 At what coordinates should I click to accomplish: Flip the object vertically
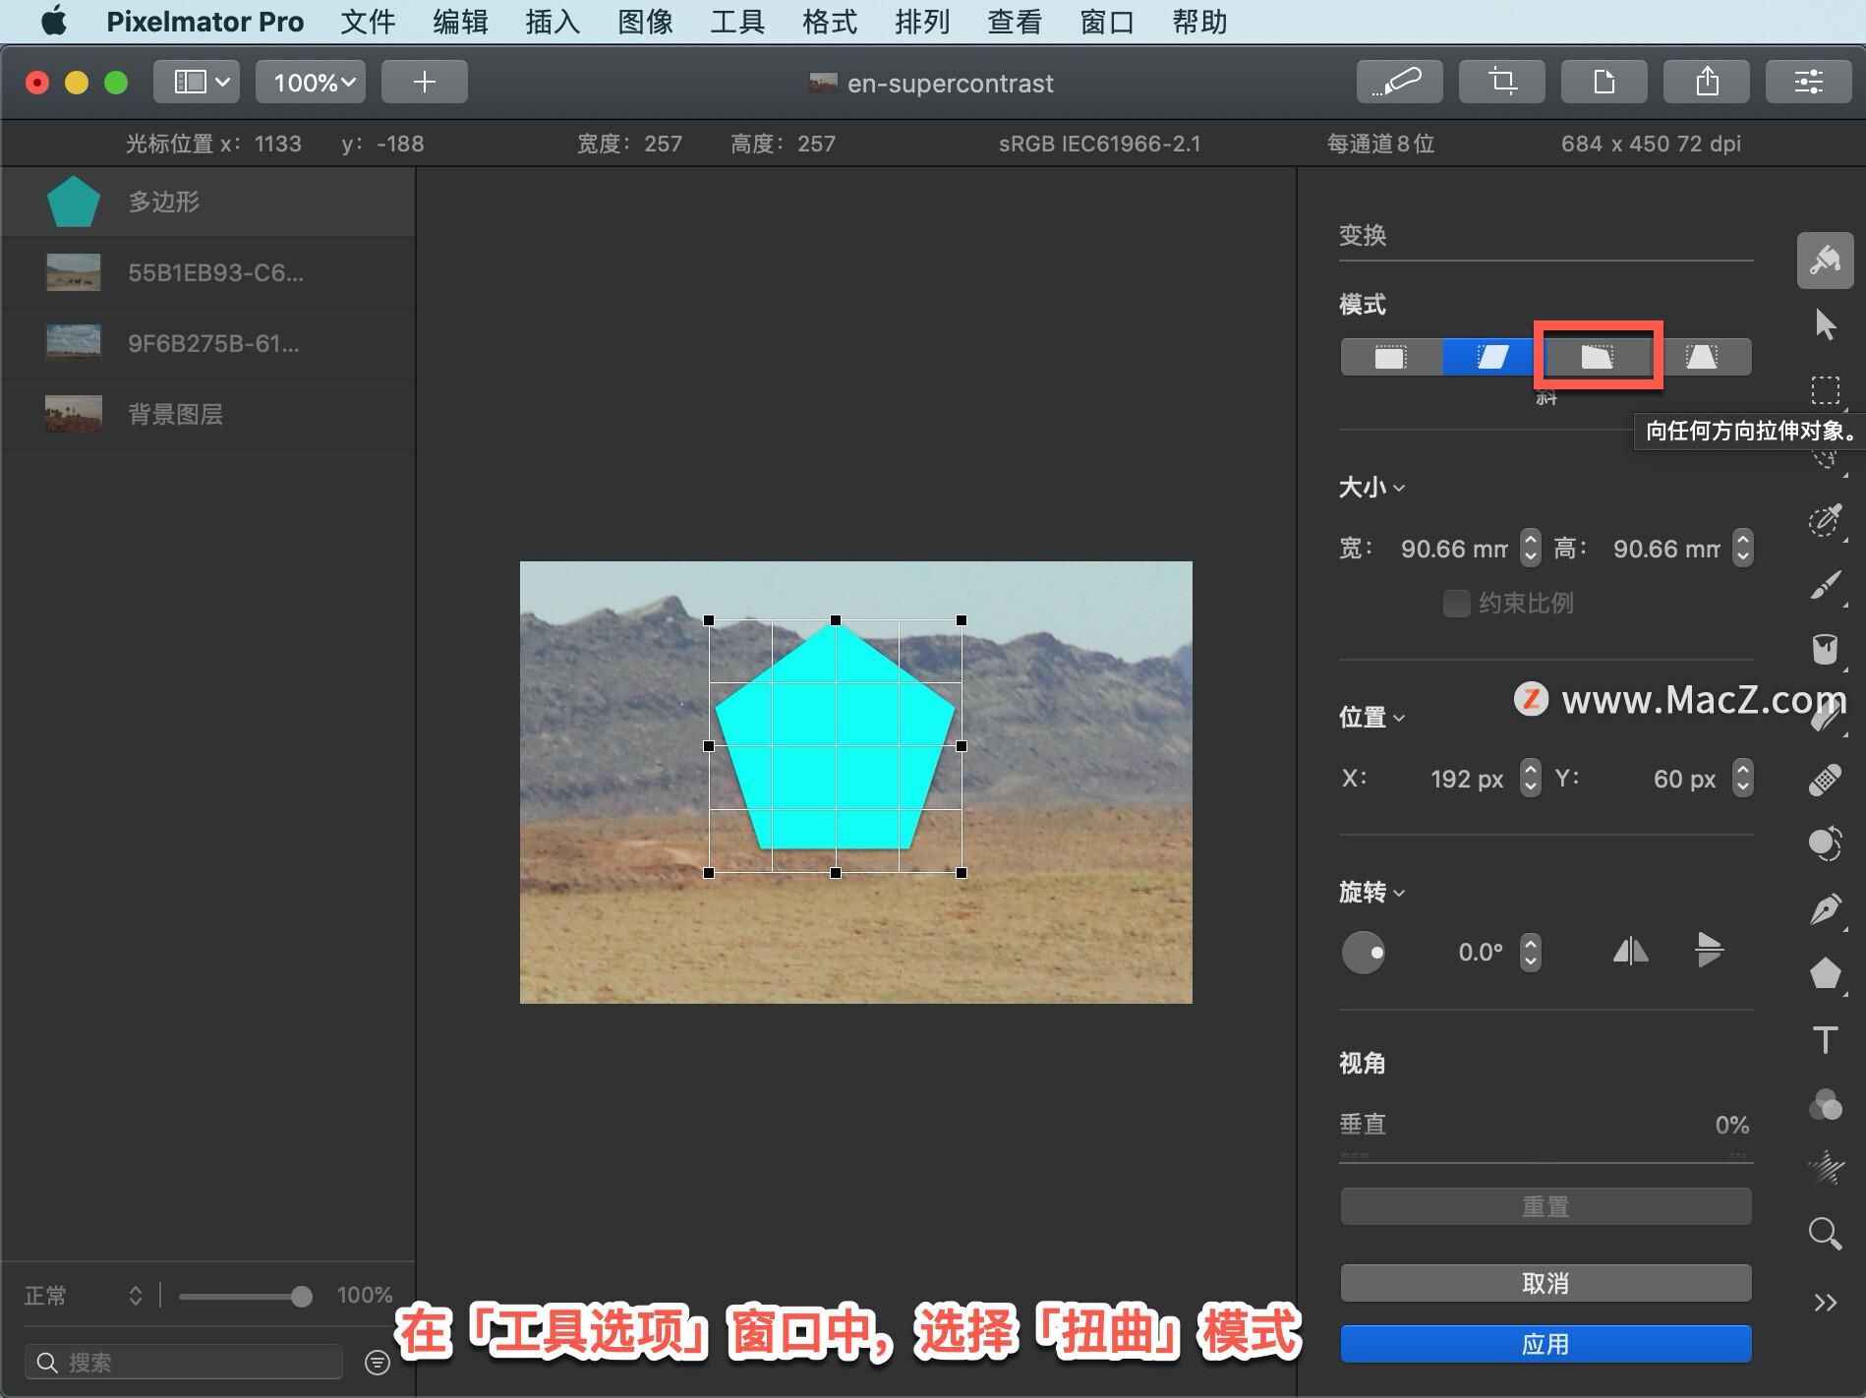[x=1709, y=951]
